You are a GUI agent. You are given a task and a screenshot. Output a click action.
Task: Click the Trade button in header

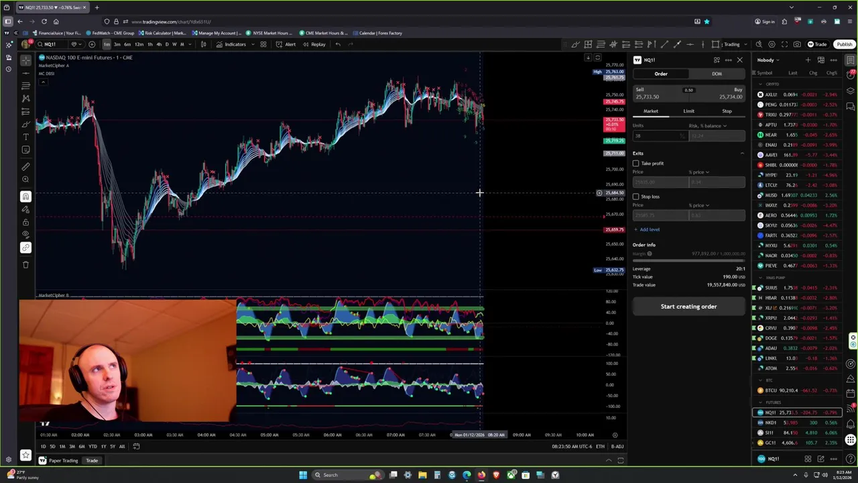817,44
